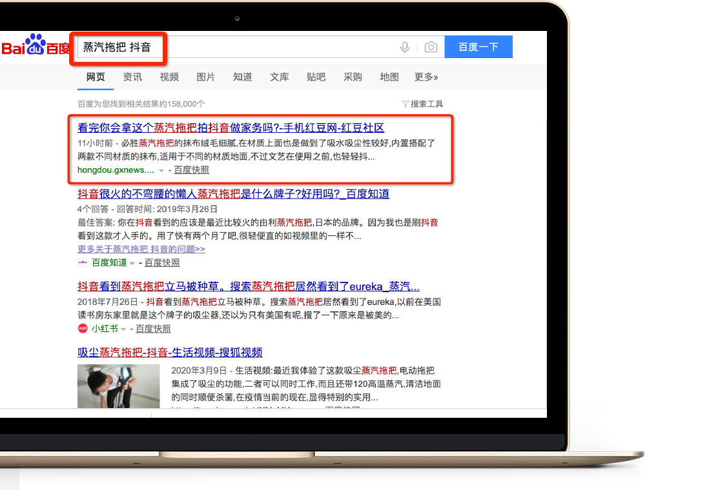Go to the 地图 tab
The width and height of the screenshot is (709, 490).
(389, 77)
